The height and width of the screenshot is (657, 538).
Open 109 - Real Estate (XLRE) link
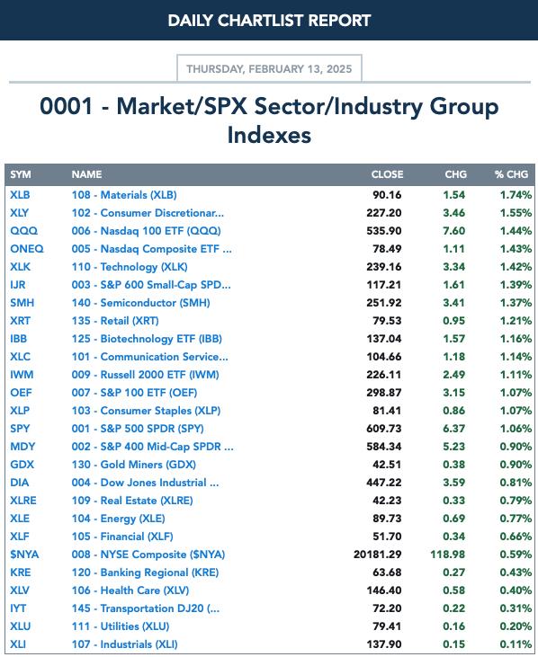(132, 501)
